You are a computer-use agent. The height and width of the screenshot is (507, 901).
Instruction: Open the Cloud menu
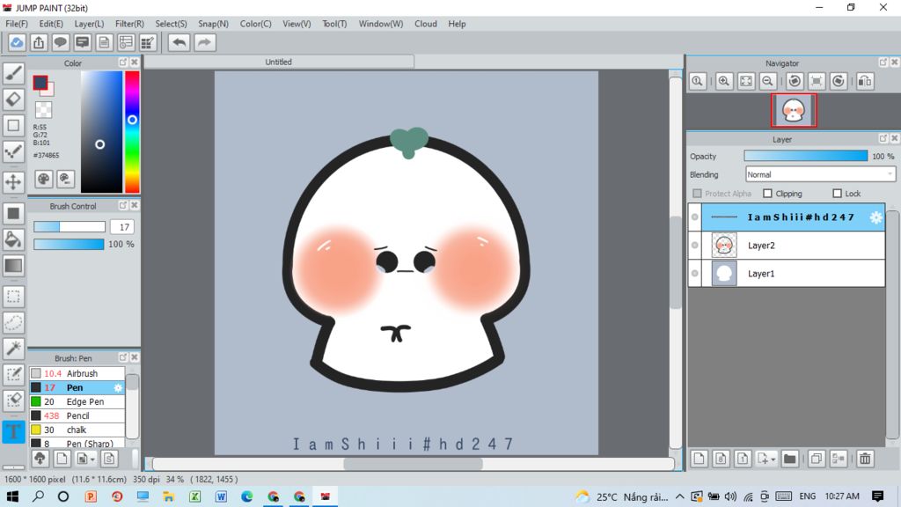point(426,24)
